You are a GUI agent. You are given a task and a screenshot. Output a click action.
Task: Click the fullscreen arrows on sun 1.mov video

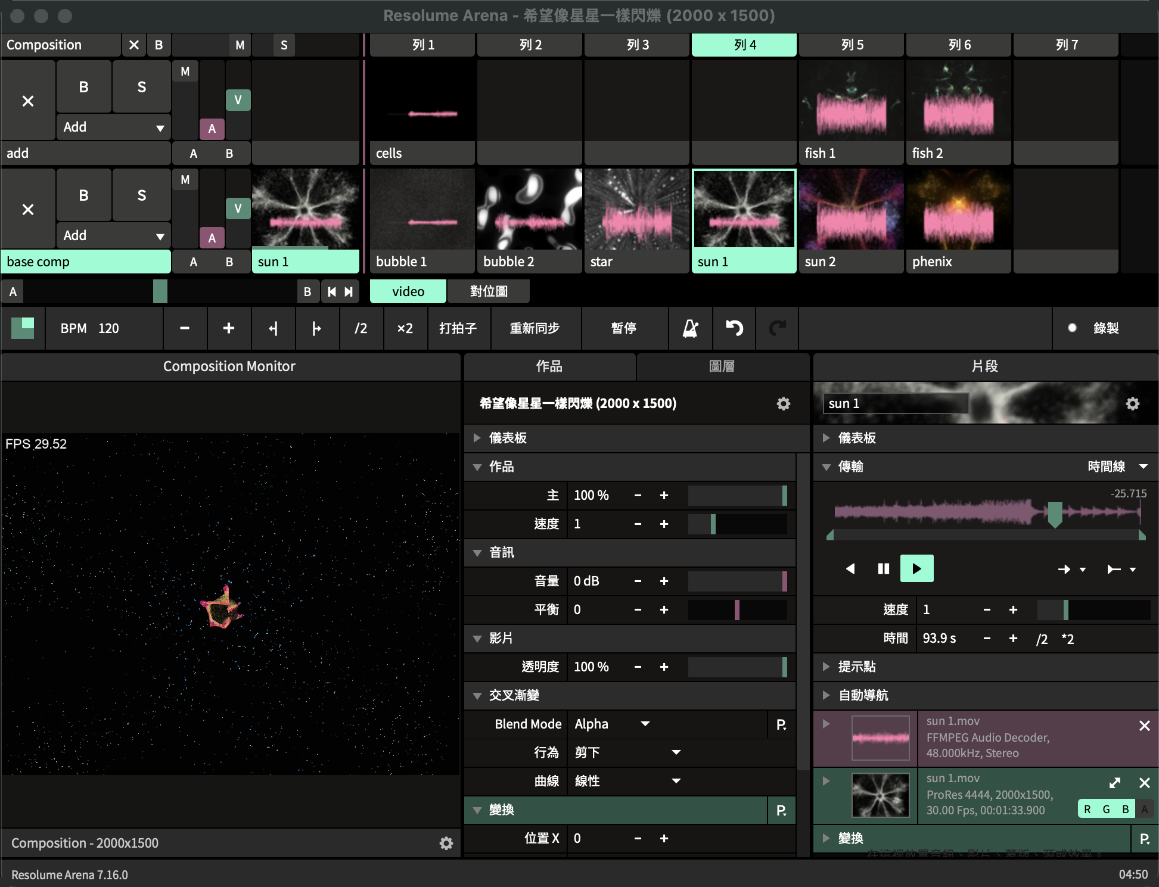coord(1114,783)
